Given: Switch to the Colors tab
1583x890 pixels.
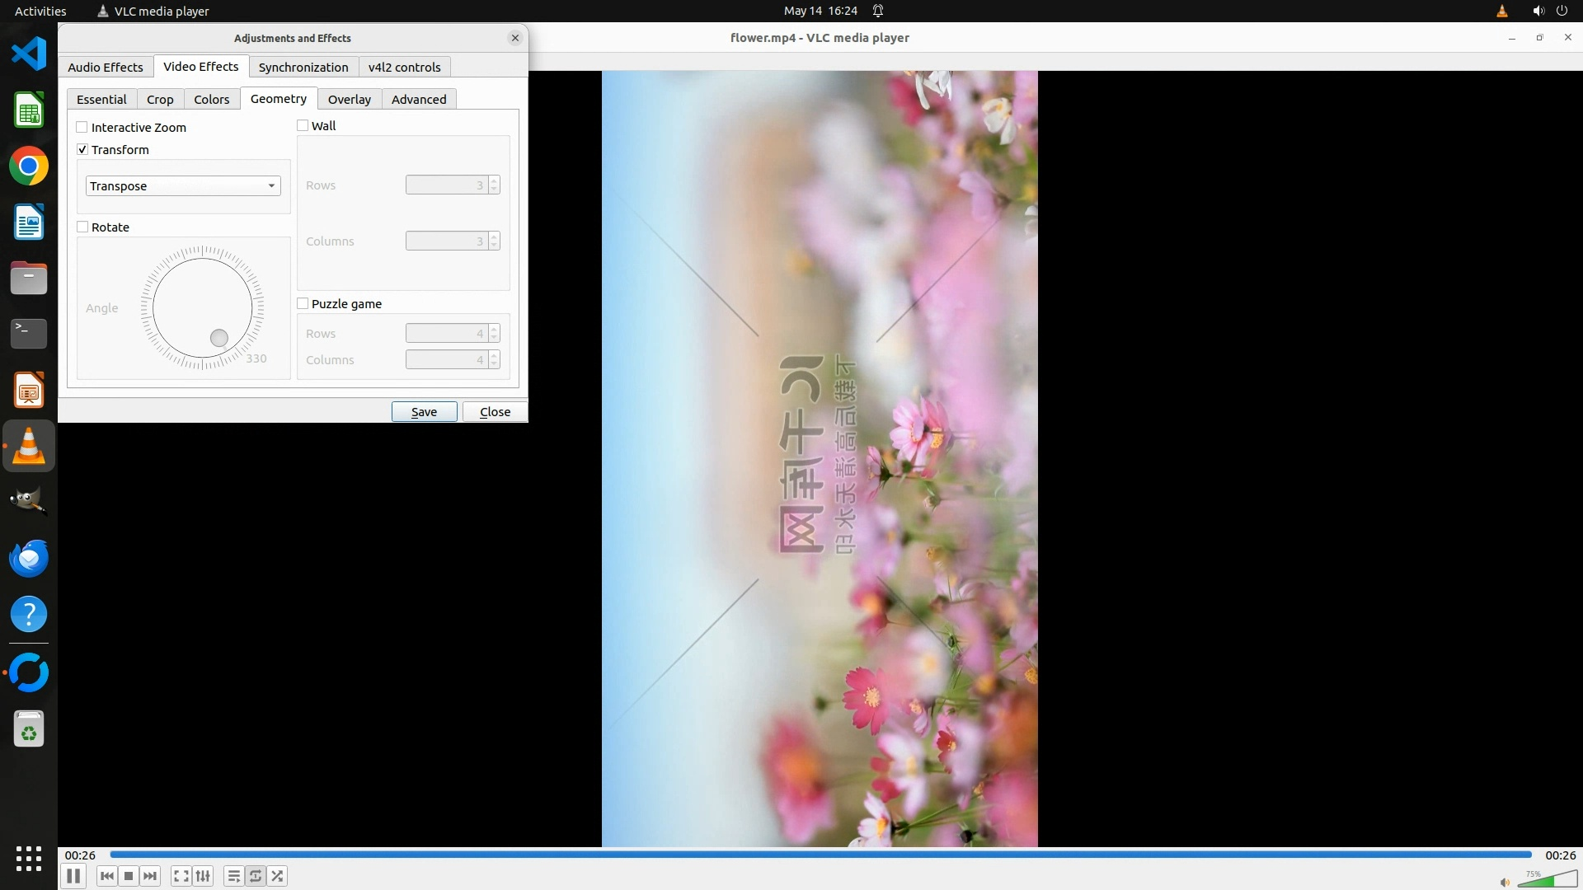Looking at the screenshot, I should click(x=211, y=99).
